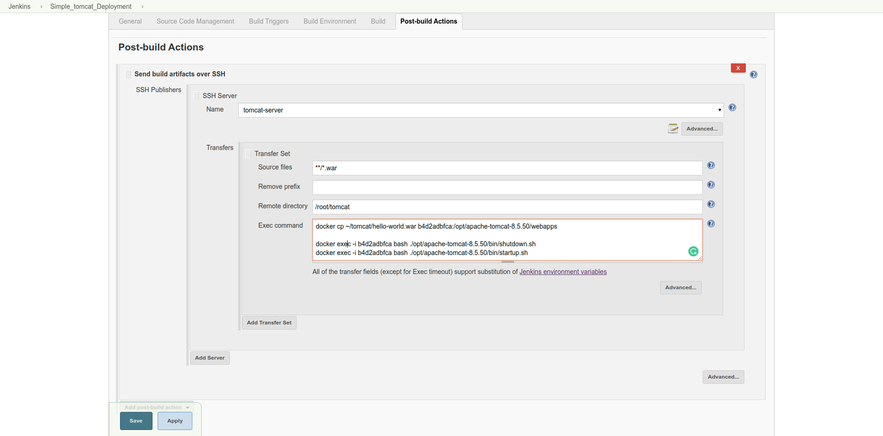Show help for Exec command
Image resolution: width=883 pixels, height=436 pixels.
711,224
